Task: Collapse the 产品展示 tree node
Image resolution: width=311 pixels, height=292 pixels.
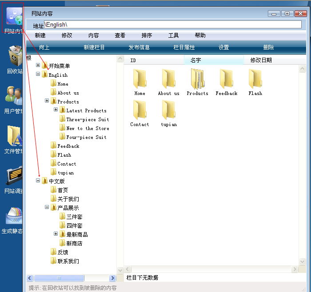Action: click(x=47, y=207)
